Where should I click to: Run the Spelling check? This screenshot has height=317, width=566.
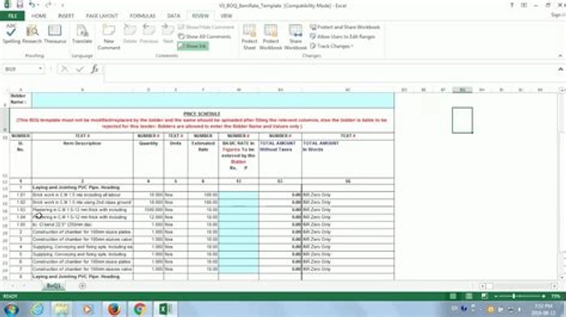click(11, 34)
